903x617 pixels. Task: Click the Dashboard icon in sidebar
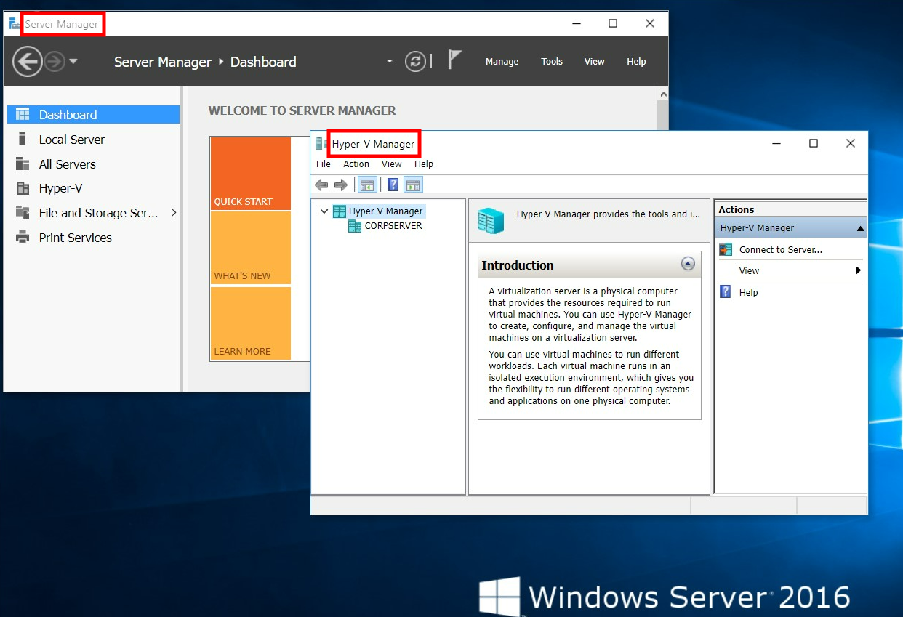pos(23,115)
